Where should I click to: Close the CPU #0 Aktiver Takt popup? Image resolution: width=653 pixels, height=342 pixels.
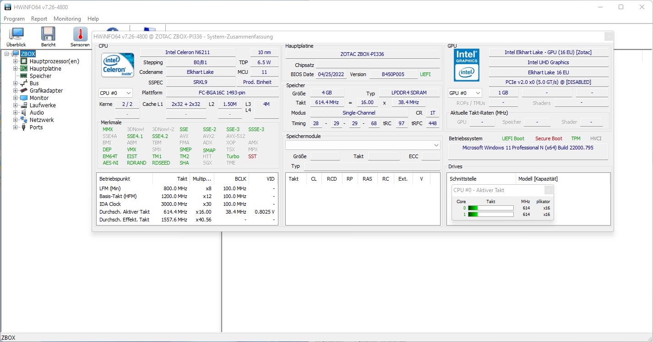tap(549, 190)
